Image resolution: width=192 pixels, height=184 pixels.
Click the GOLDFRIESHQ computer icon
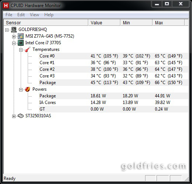(x=14, y=29)
